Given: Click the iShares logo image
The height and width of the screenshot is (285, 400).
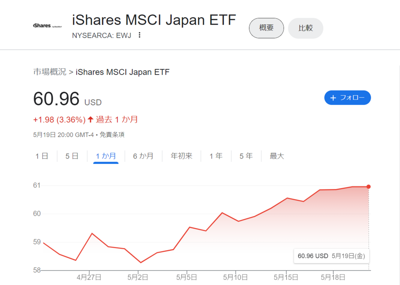Looking at the screenshot, I should (47, 25).
